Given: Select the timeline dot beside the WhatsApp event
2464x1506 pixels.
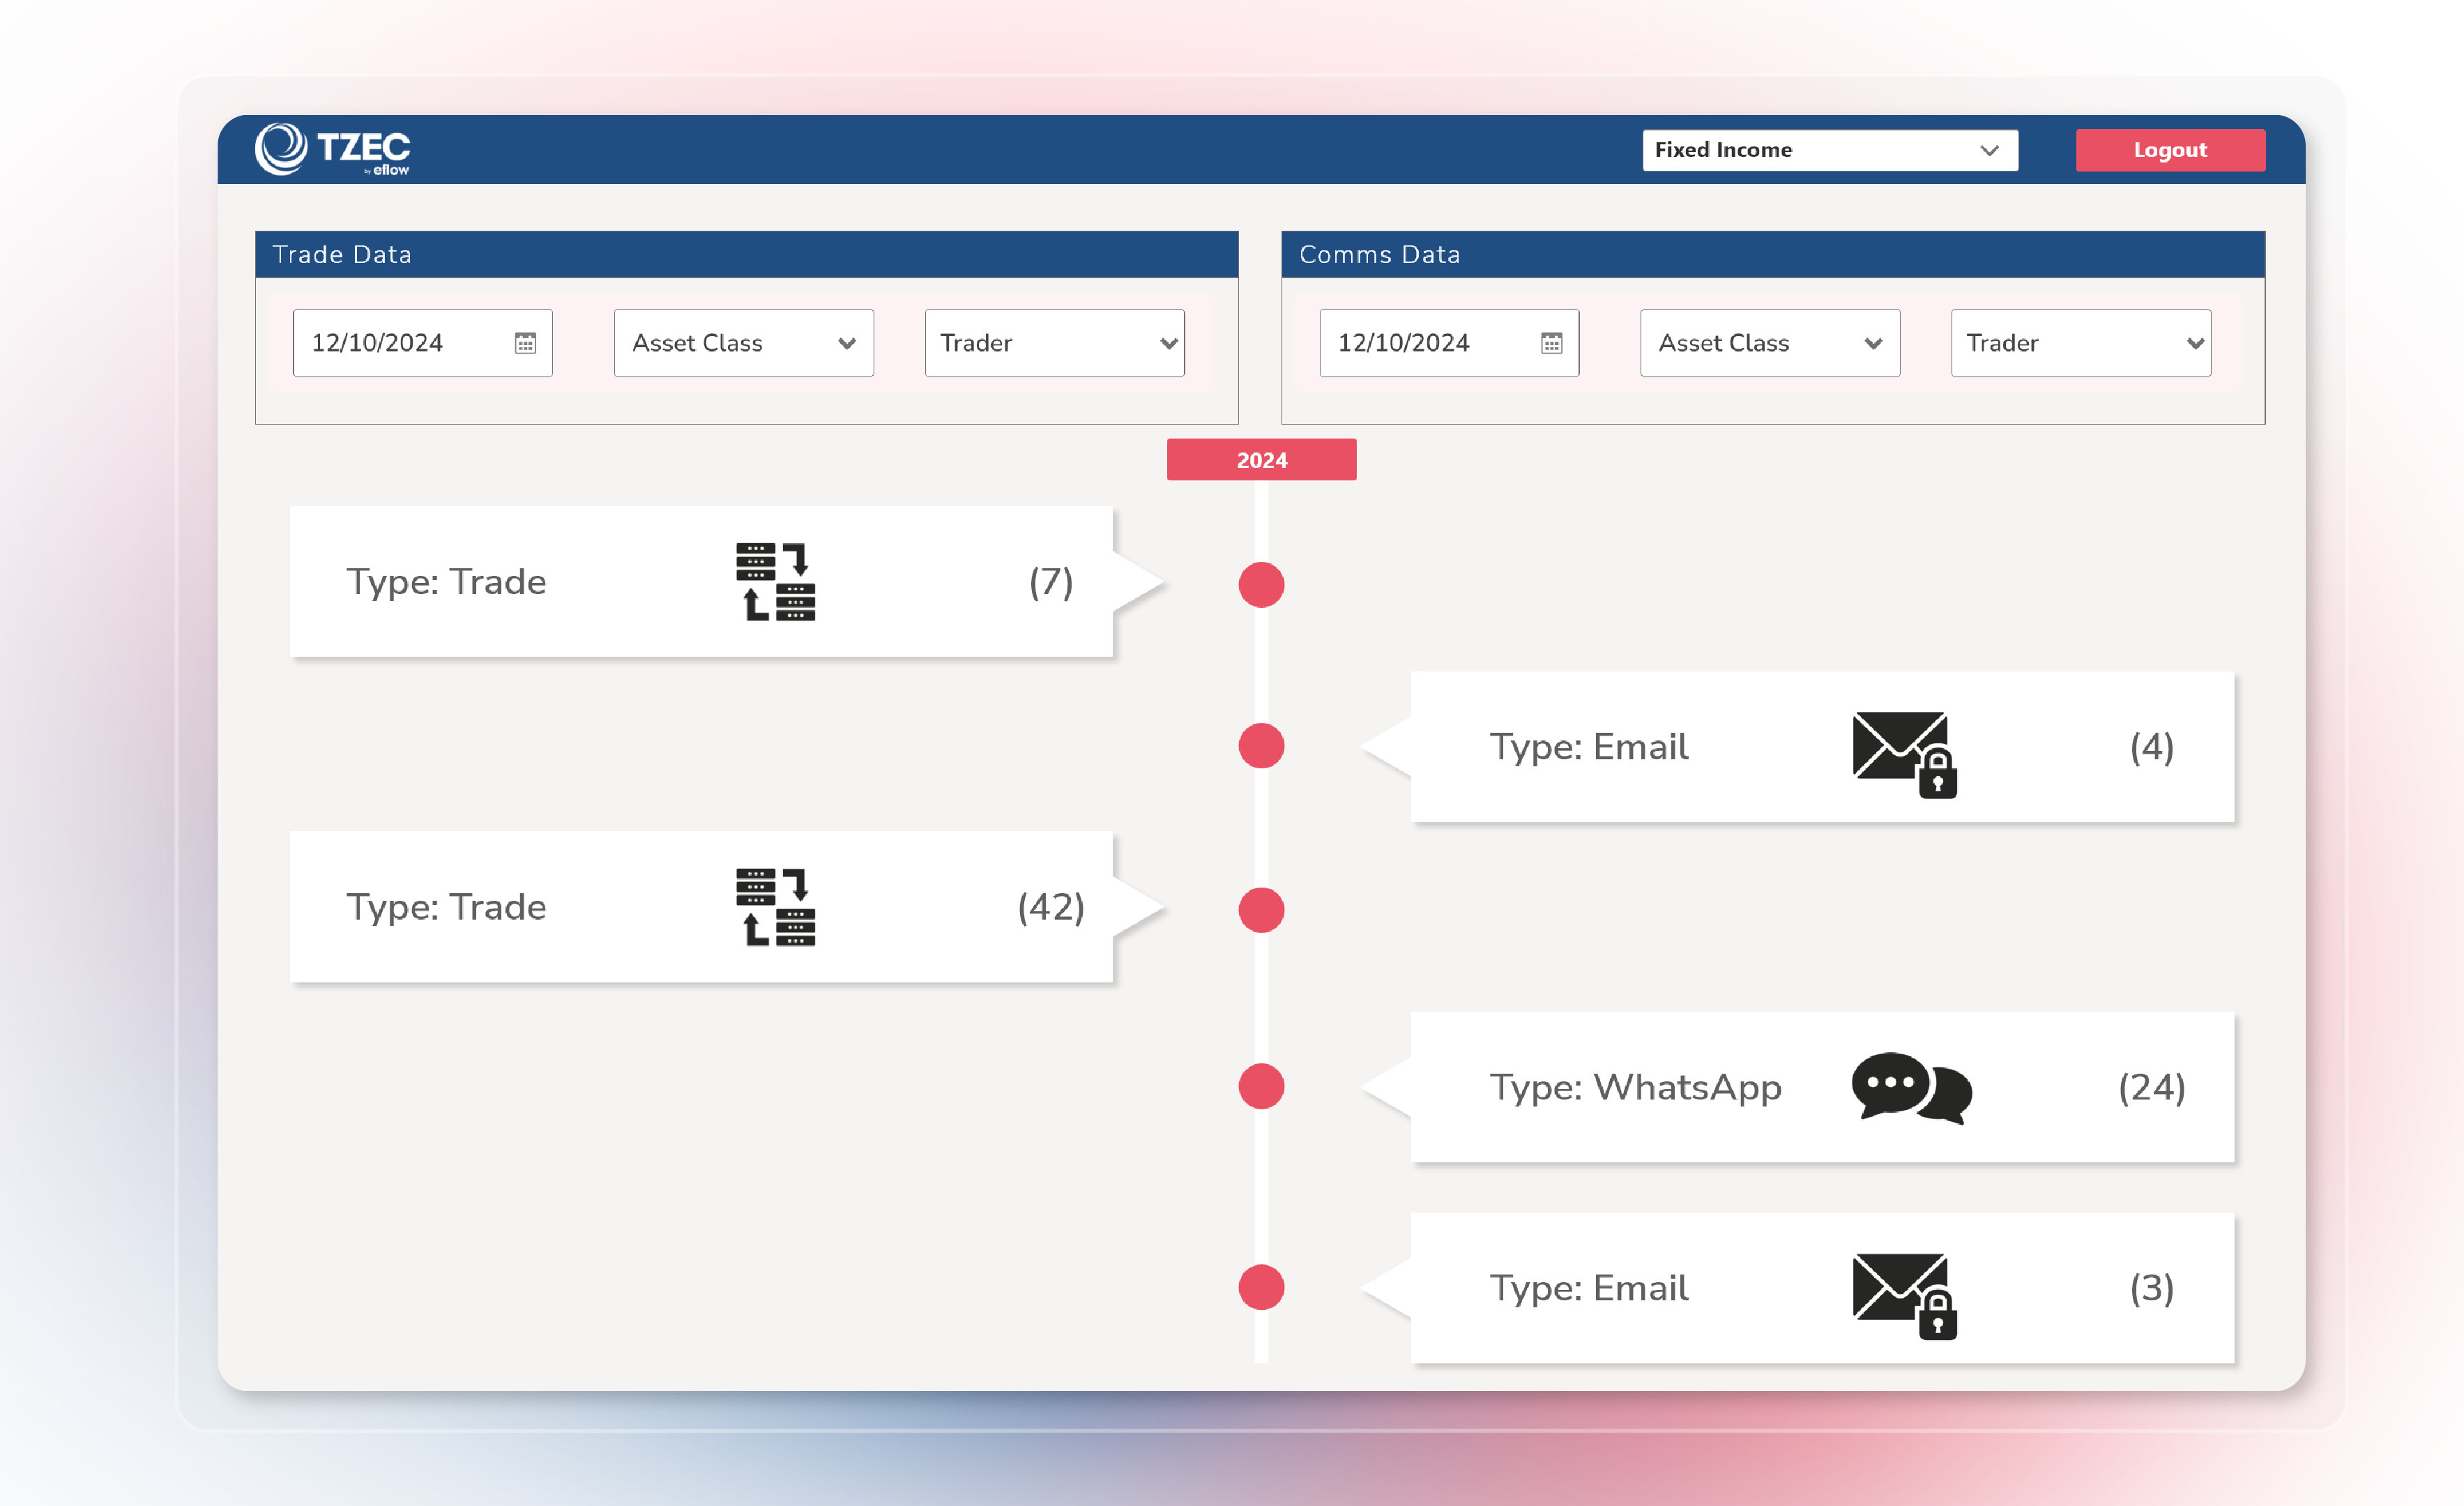Looking at the screenshot, I should 1261,1088.
